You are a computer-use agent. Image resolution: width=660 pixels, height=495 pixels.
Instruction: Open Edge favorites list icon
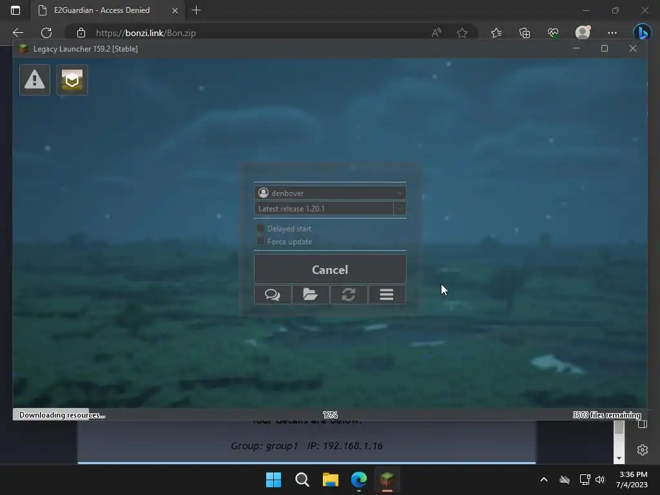tap(496, 33)
